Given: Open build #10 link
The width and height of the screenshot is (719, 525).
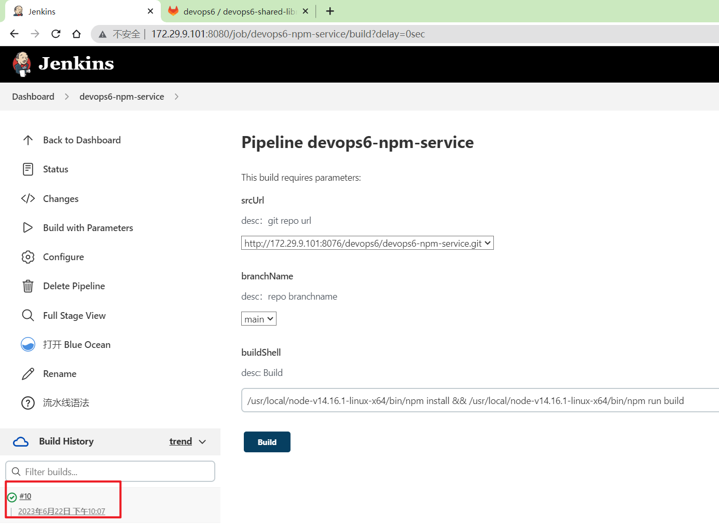Looking at the screenshot, I should 25,496.
